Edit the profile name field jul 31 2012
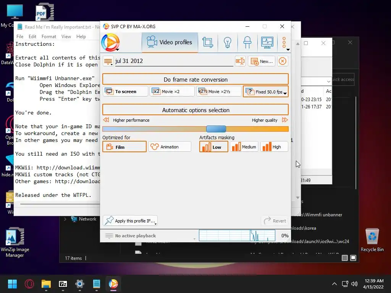Screen dimensions: 391x293 [x=174, y=61]
